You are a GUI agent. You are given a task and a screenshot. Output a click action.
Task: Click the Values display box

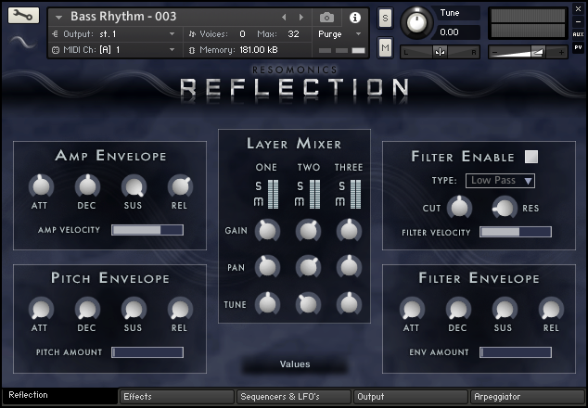pos(295,364)
